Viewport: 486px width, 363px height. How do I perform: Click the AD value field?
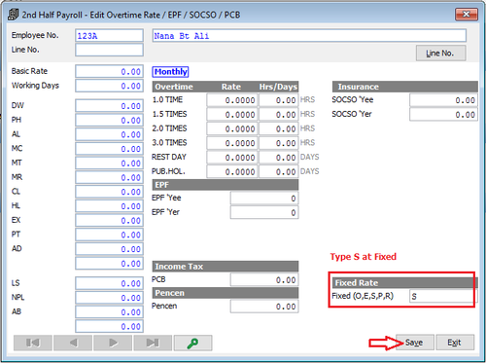[109, 249]
